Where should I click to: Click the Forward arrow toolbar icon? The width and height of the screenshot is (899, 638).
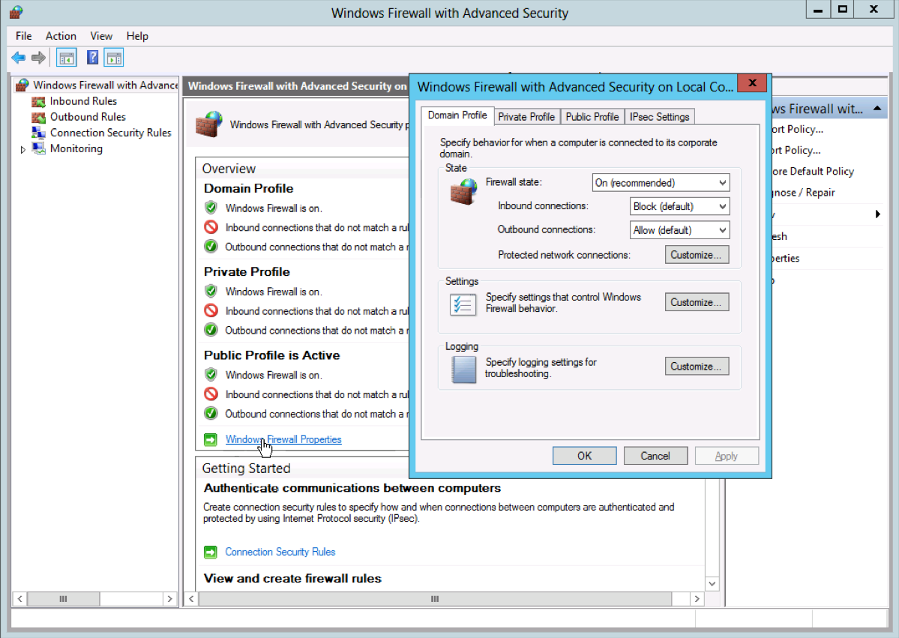(38, 57)
